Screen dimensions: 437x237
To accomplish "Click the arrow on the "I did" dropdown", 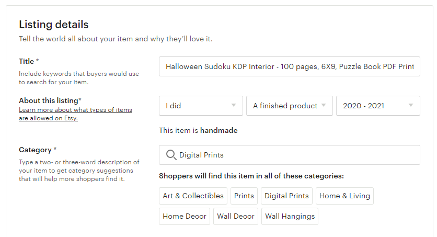I will point(234,105).
